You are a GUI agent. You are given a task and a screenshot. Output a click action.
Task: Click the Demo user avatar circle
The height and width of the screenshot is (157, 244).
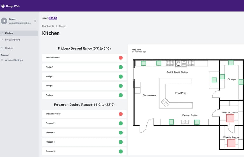pyautogui.click(x=4, y=21)
